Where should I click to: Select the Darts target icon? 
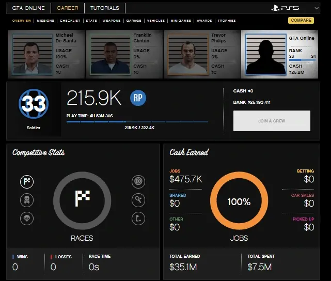(x=137, y=181)
